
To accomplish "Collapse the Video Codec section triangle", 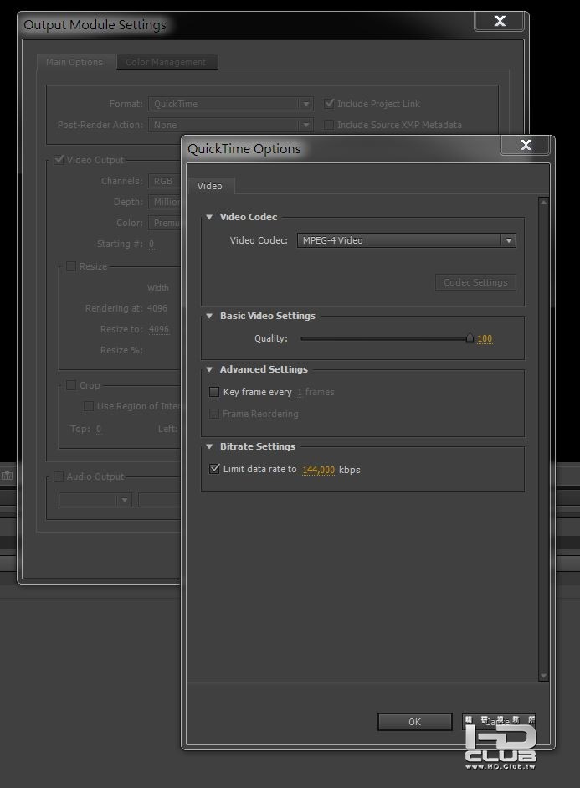I will tap(209, 217).
